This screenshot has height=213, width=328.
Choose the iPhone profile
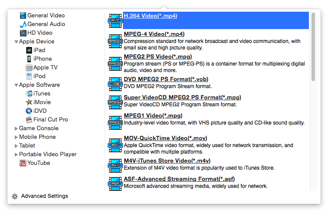[x=43, y=59]
